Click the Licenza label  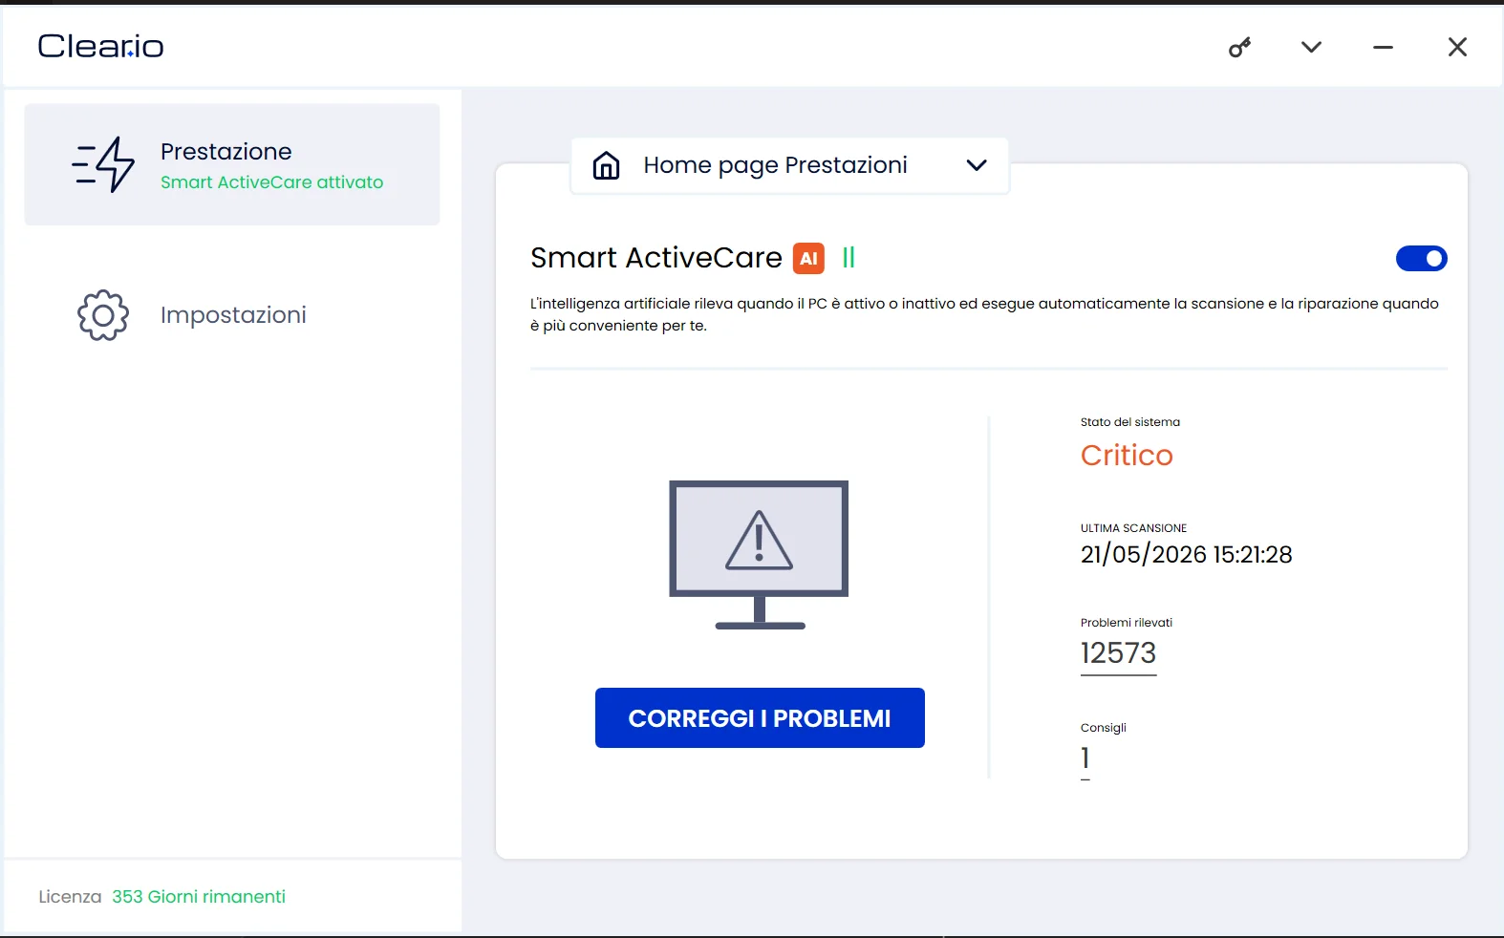70,897
